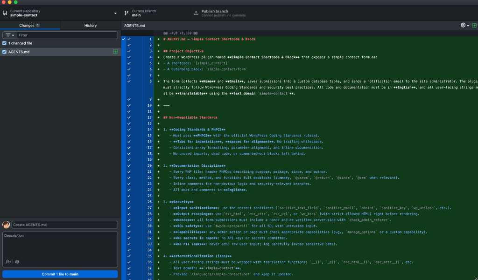This screenshot has width=478, height=280.
Task: Toggle the whole-hunk selection checkmark strip
Action: point(123,158)
